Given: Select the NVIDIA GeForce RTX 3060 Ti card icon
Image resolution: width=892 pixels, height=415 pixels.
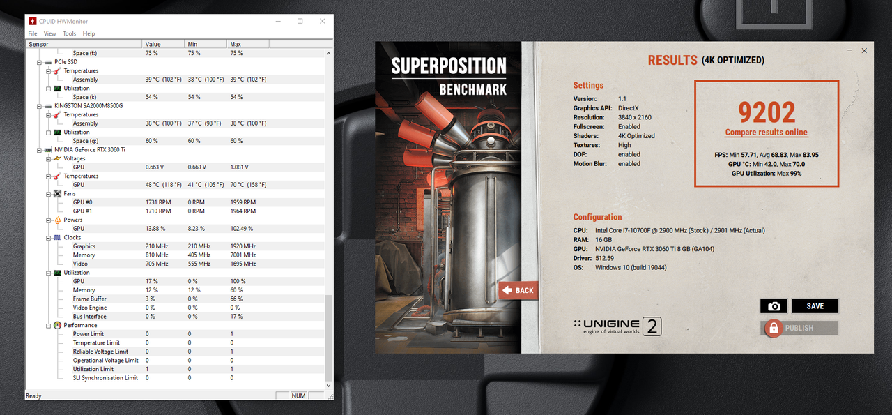Looking at the screenshot, I should tap(48, 150).
